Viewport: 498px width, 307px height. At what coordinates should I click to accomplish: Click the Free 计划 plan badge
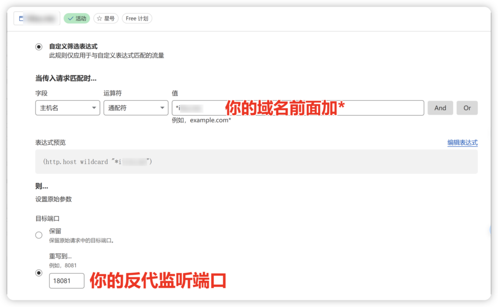(x=137, y=18)
